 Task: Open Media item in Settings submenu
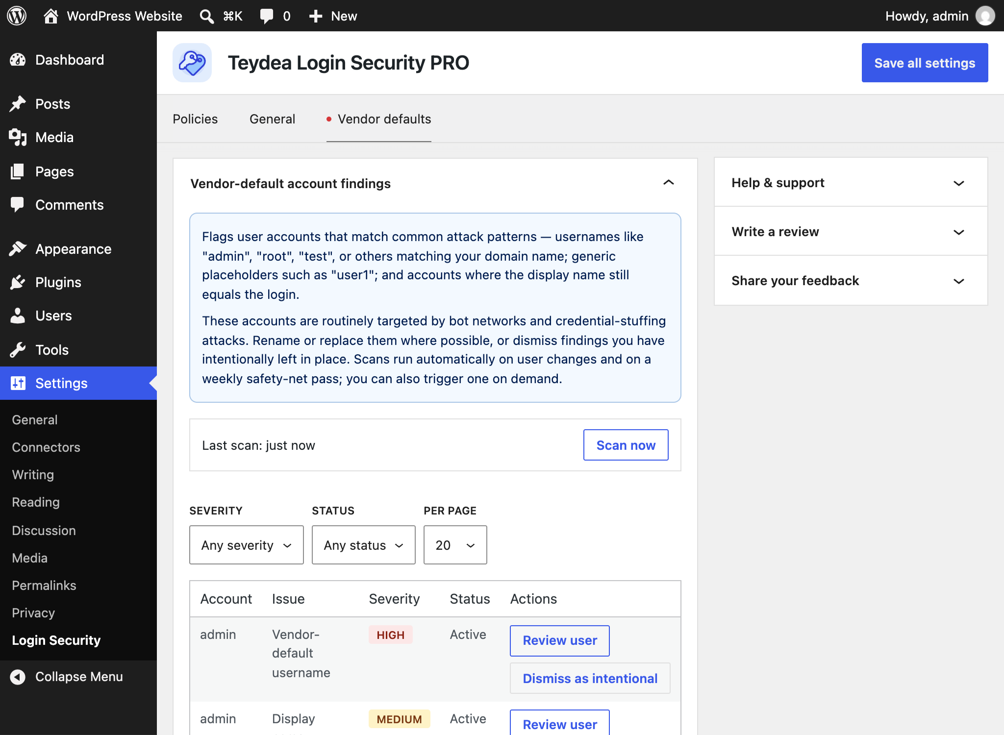[x=30, y=558]
